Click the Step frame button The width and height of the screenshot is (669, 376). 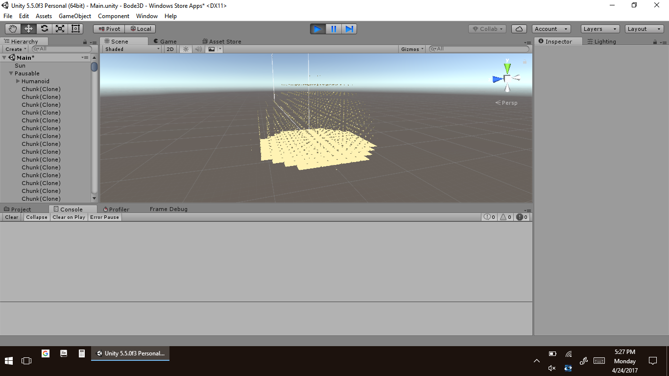click(349, 29)
